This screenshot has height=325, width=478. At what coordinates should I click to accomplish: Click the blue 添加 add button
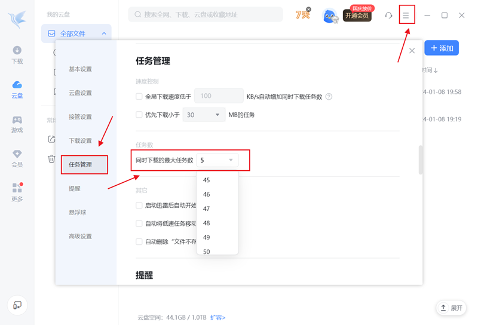(x=442, y=48)
